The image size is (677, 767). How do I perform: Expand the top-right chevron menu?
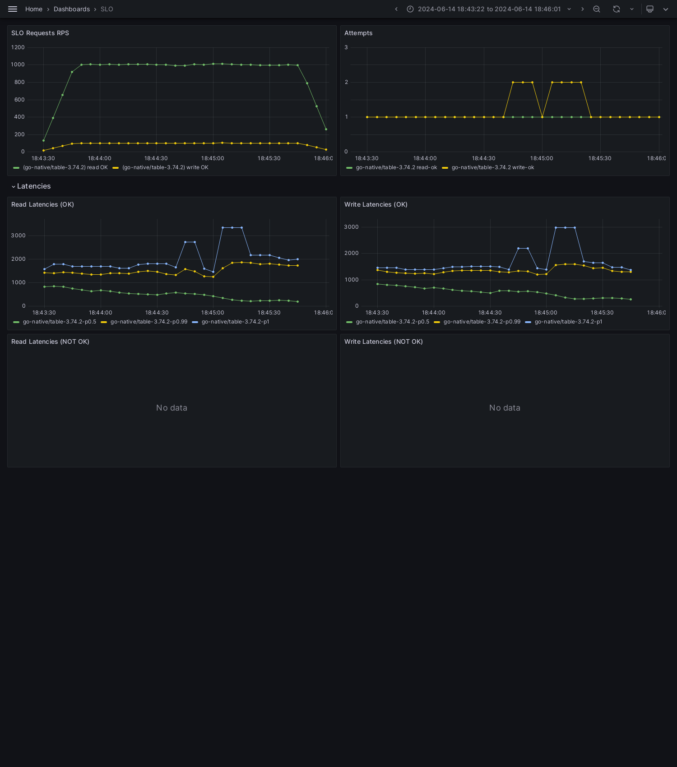(666, 9)
